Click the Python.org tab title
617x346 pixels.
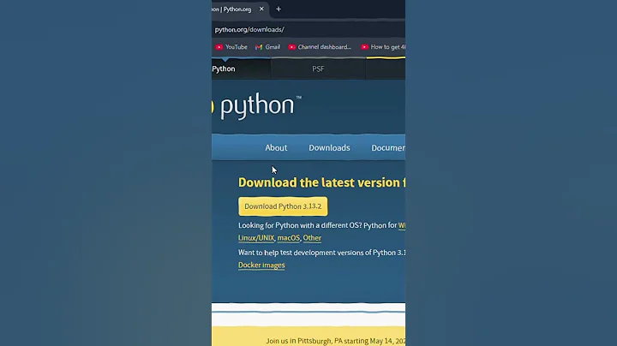[231, 9]
